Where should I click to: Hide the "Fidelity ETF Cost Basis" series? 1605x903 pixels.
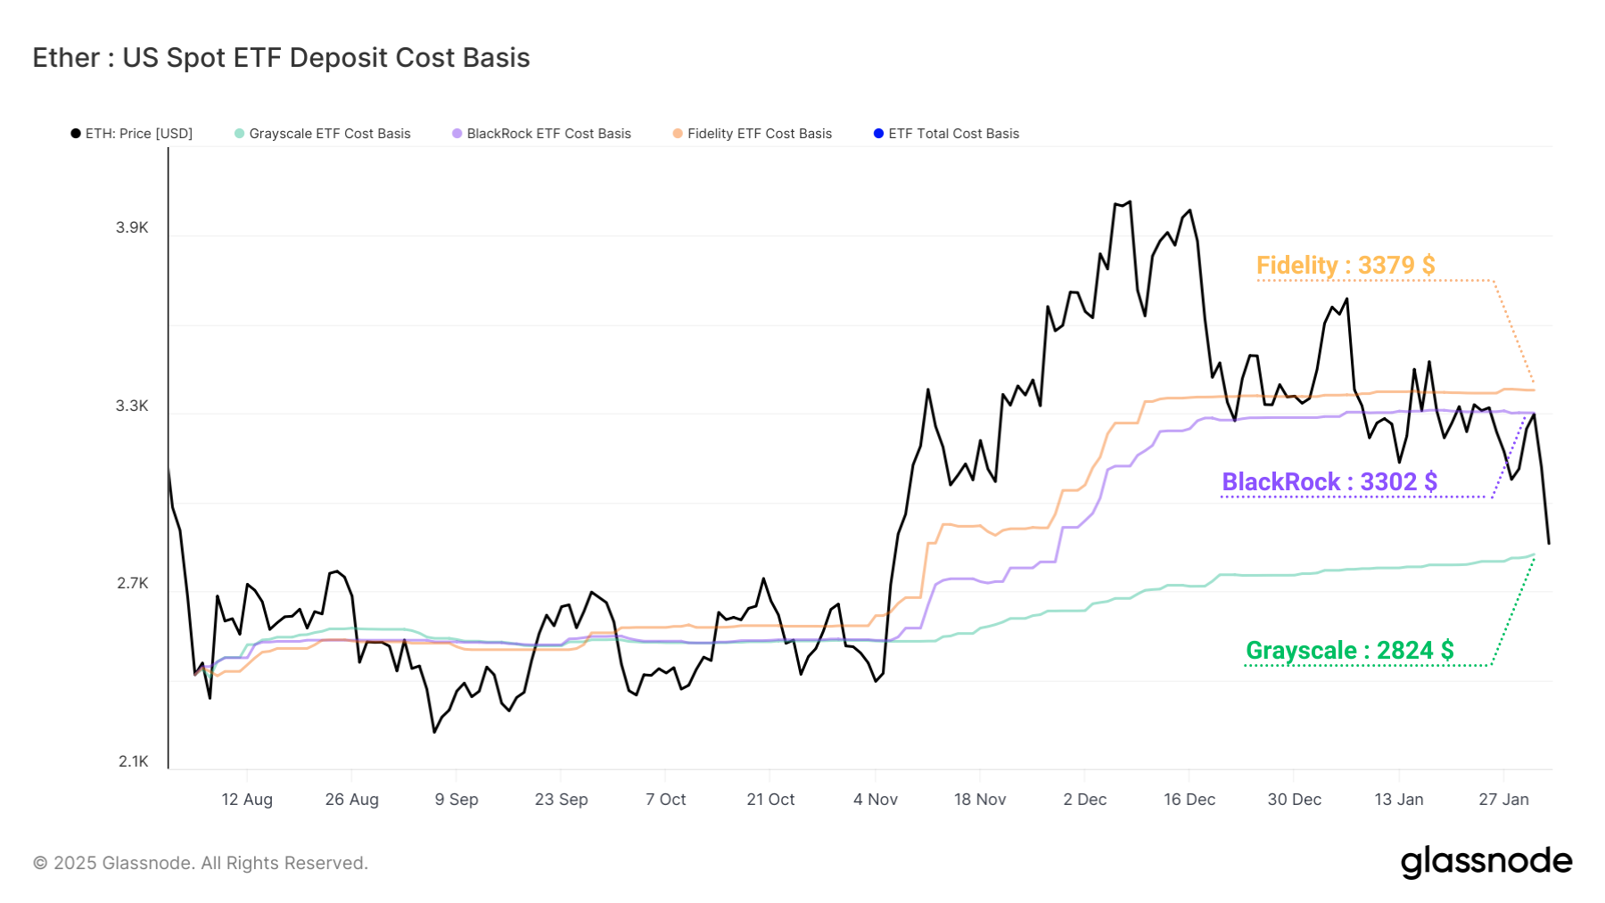(x=761, y=134)
